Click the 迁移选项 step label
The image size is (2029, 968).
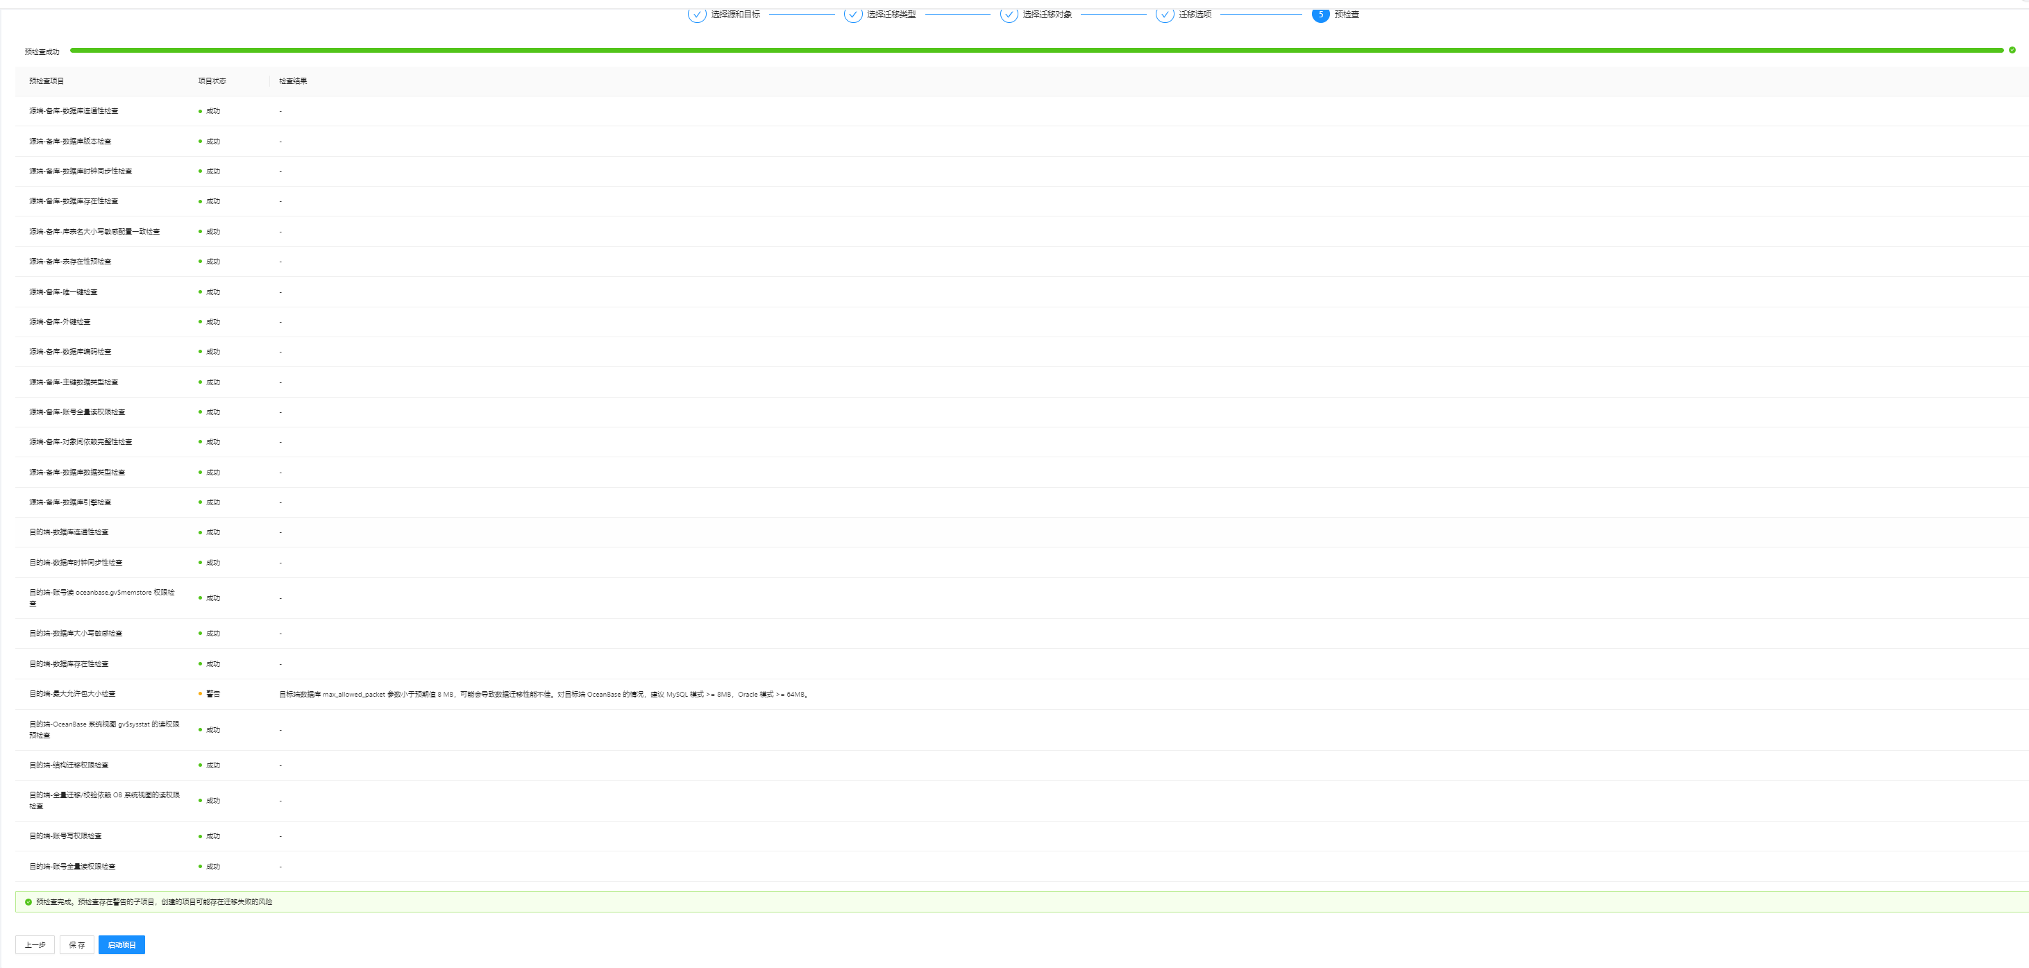(1195, 14)
